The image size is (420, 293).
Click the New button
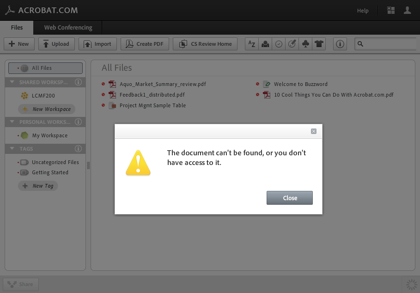[19, 44]
